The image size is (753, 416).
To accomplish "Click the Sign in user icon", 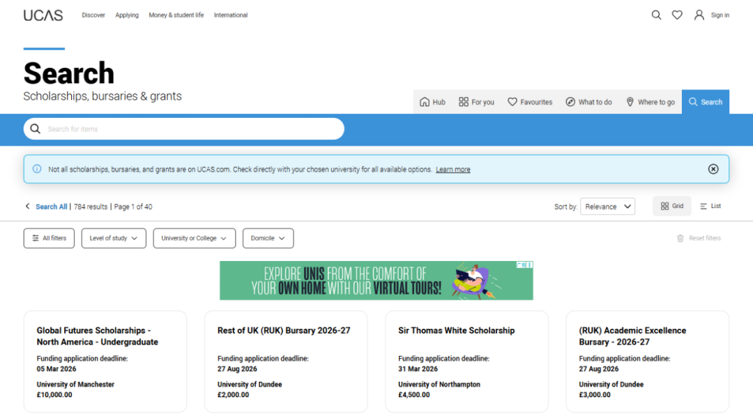I will (x=699, y=15).
